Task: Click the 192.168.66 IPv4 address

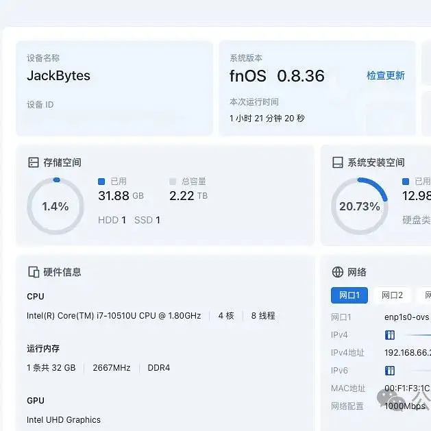Action: pyautogui.click(x=408, y=353)
